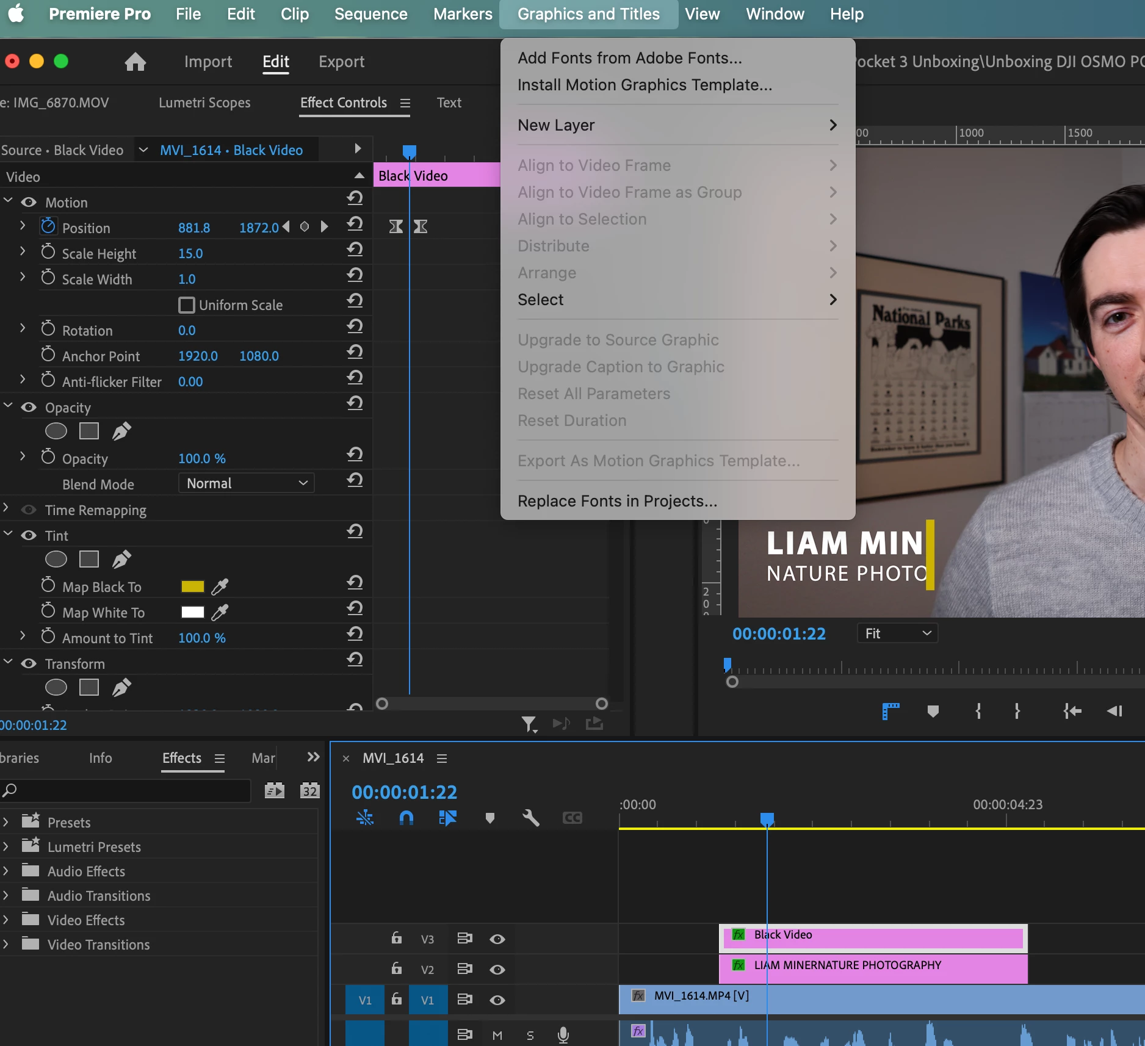Image resolution: width=1145 pixels, height=1046 pixels.
Task: Toggle Transform effect visibility eye
Action: click(29, 663)
